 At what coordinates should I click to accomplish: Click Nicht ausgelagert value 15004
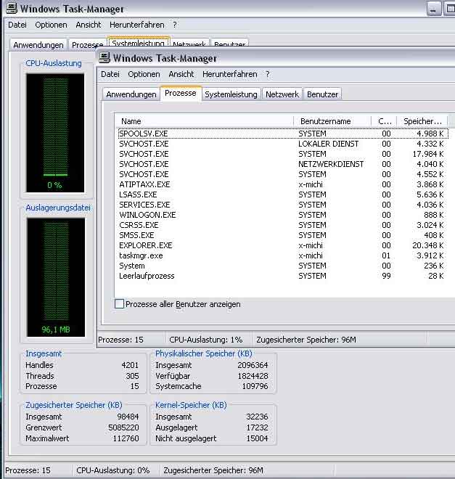point(258,438)
